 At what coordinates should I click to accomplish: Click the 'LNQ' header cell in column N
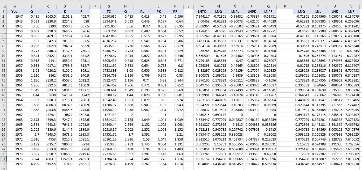coord(219,11)
